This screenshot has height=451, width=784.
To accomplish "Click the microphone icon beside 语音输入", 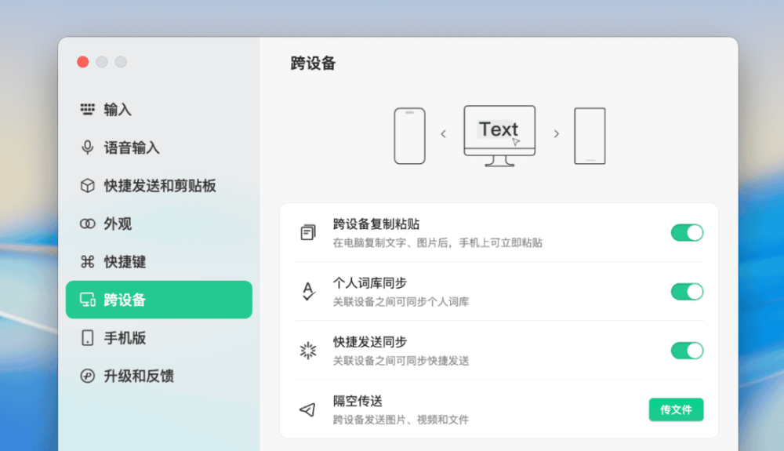I will [88, 147].
